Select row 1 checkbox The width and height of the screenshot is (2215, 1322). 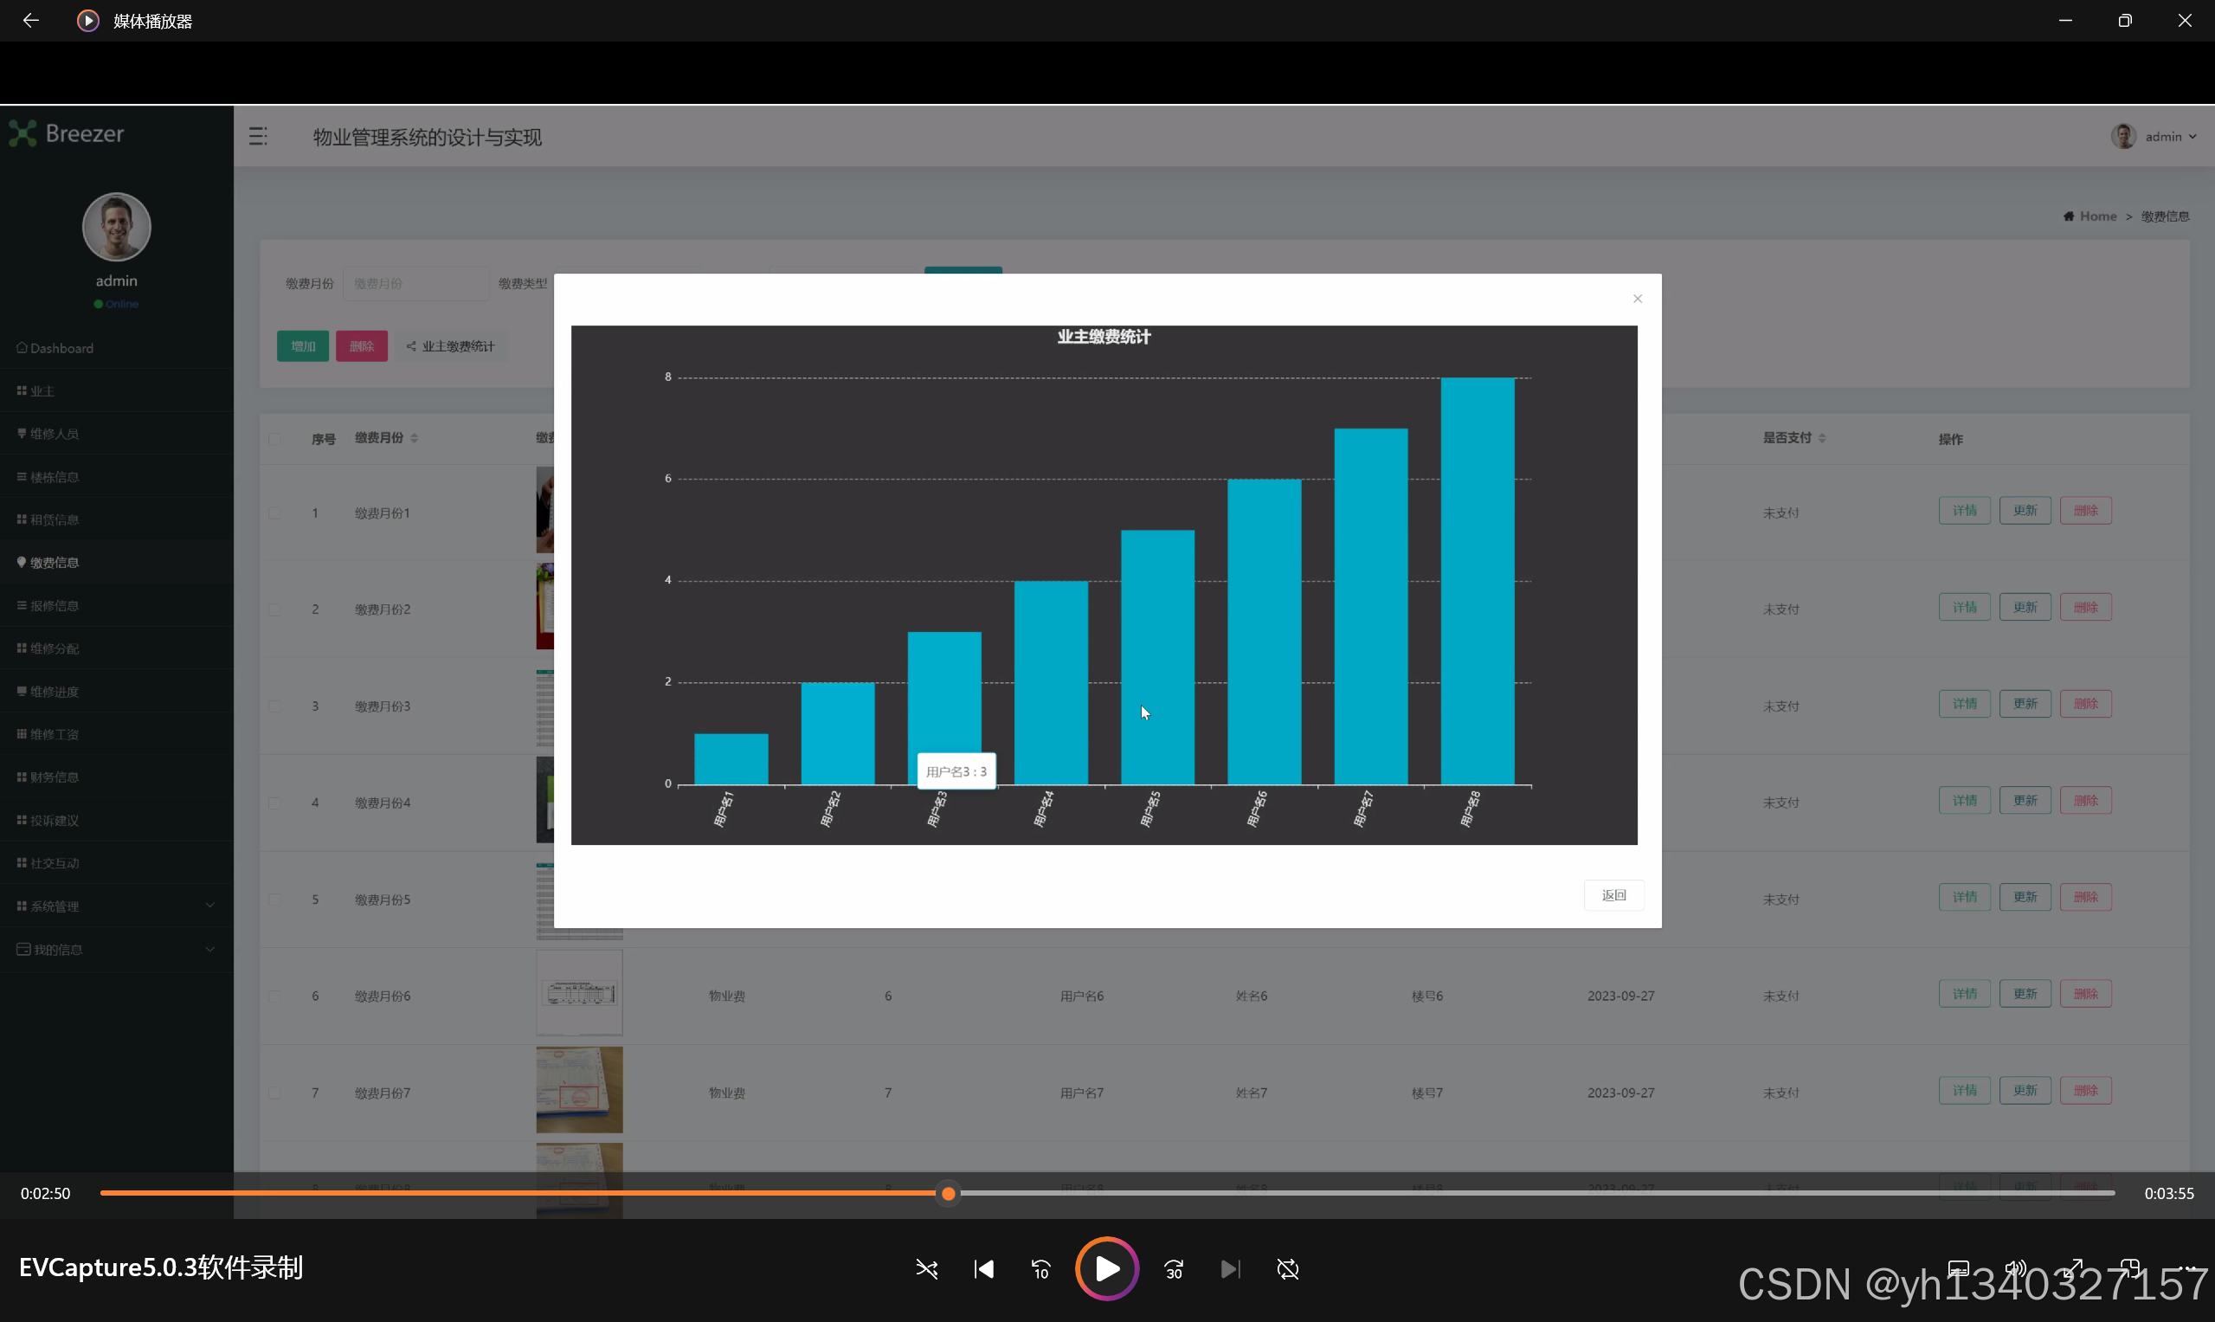click(x=274, y=513)
